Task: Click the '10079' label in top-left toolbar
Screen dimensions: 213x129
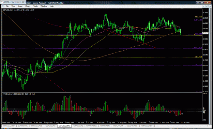Action: click(x=7, y=2)
